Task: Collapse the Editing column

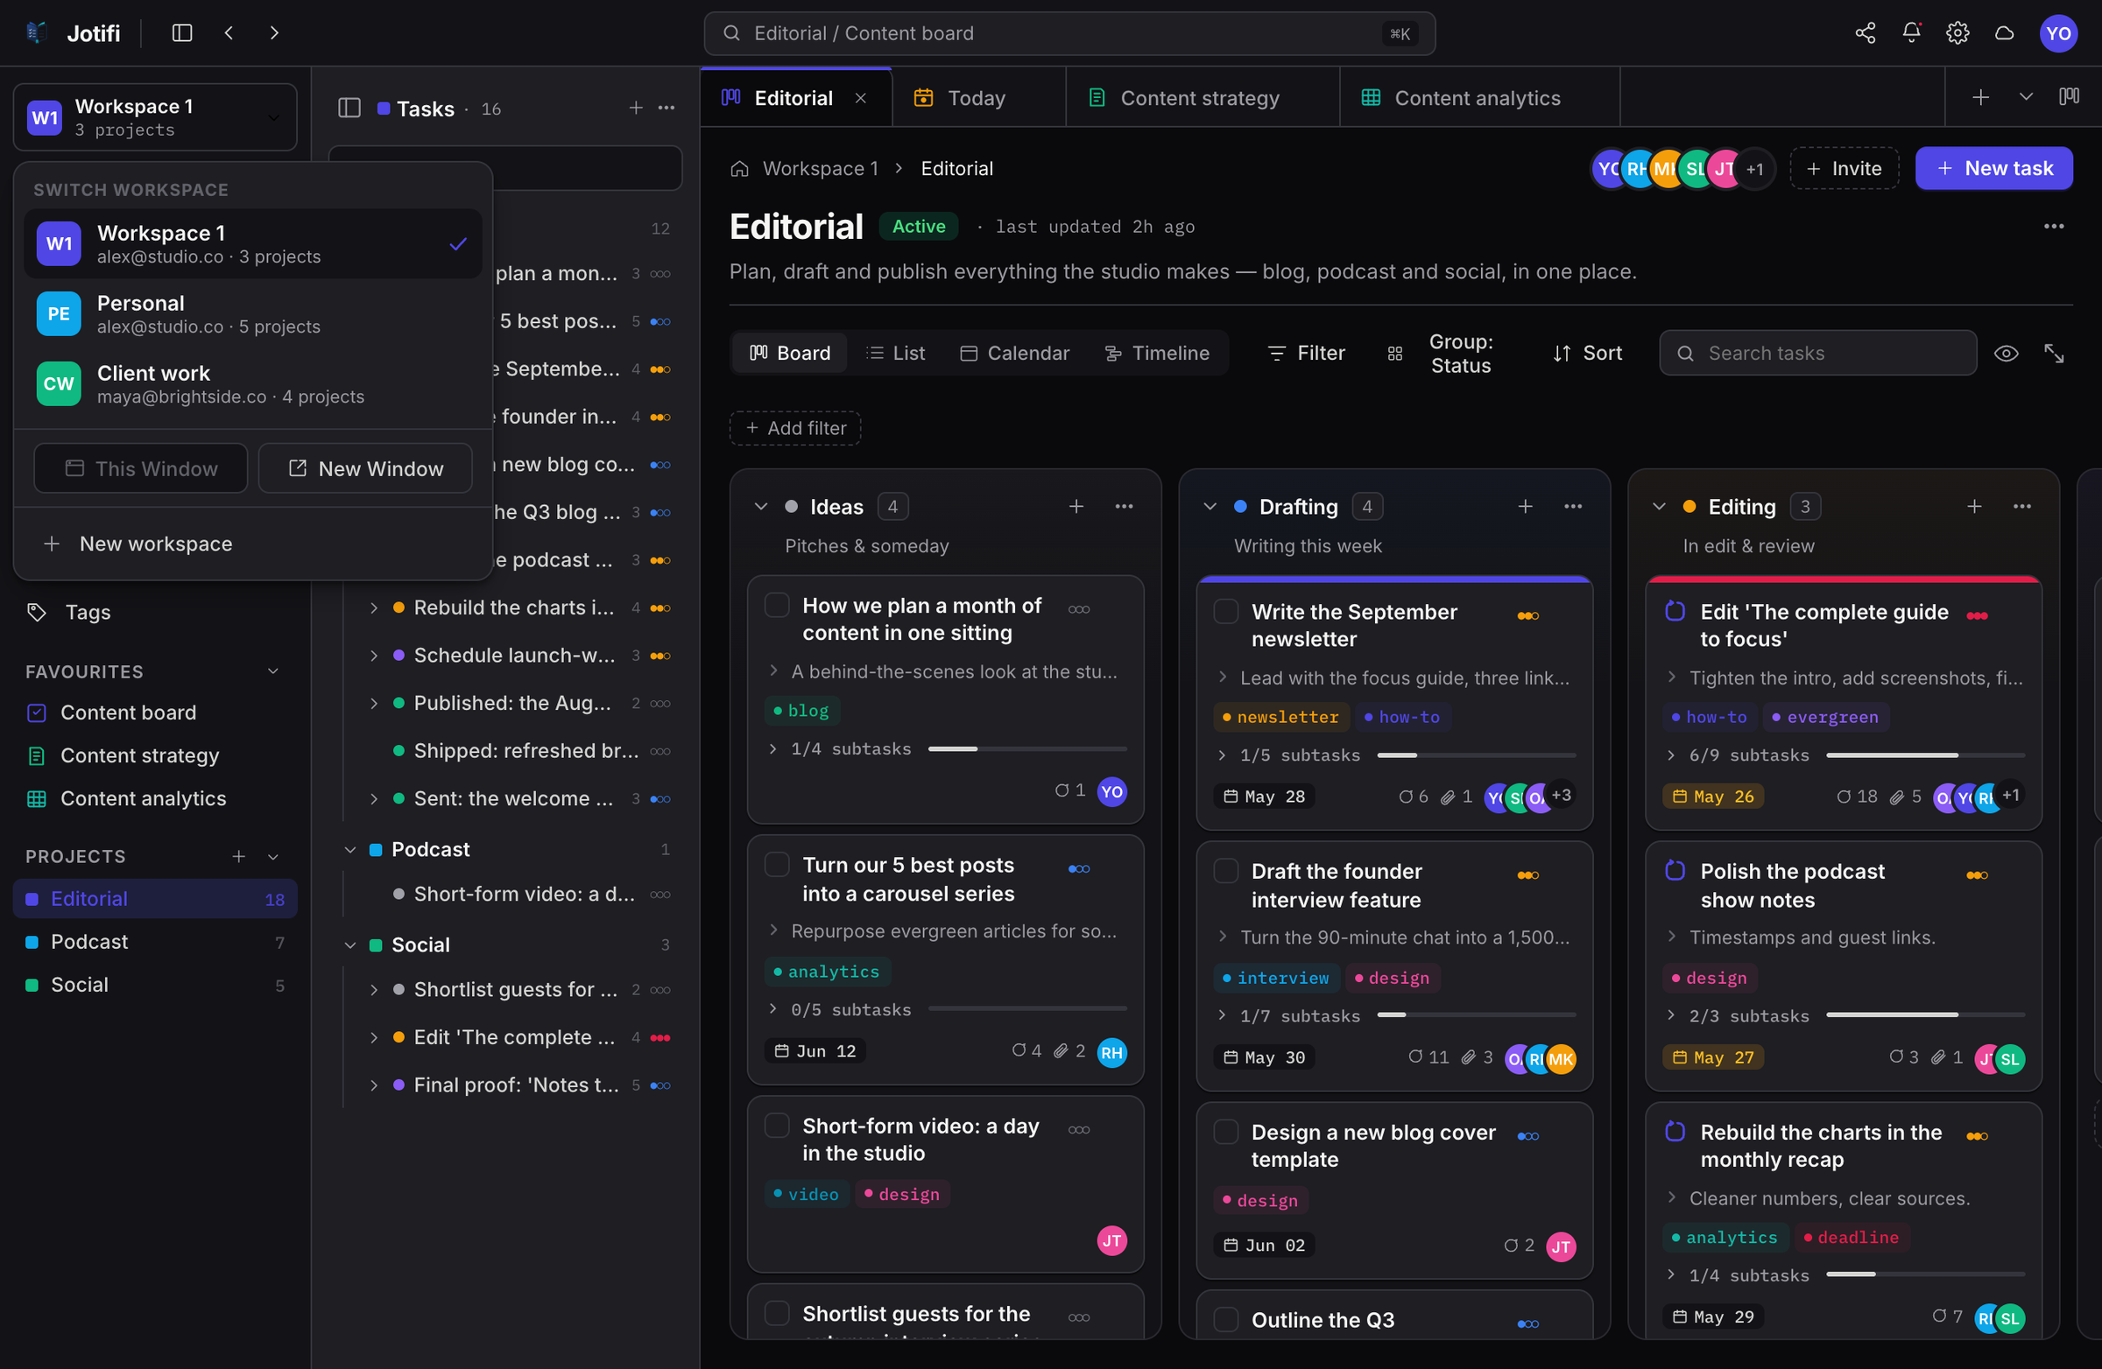Action: 1659,507
